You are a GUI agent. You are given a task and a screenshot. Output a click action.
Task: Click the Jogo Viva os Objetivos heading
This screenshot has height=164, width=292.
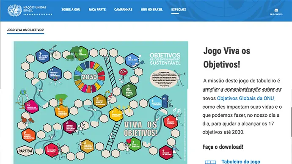(227, 57)
